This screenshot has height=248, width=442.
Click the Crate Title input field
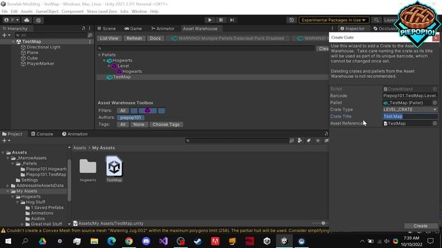point(410,116)
